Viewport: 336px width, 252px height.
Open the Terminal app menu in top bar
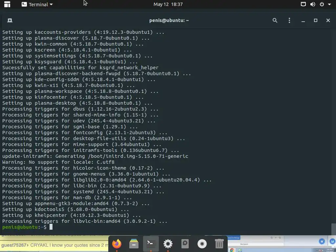(37, 4)
